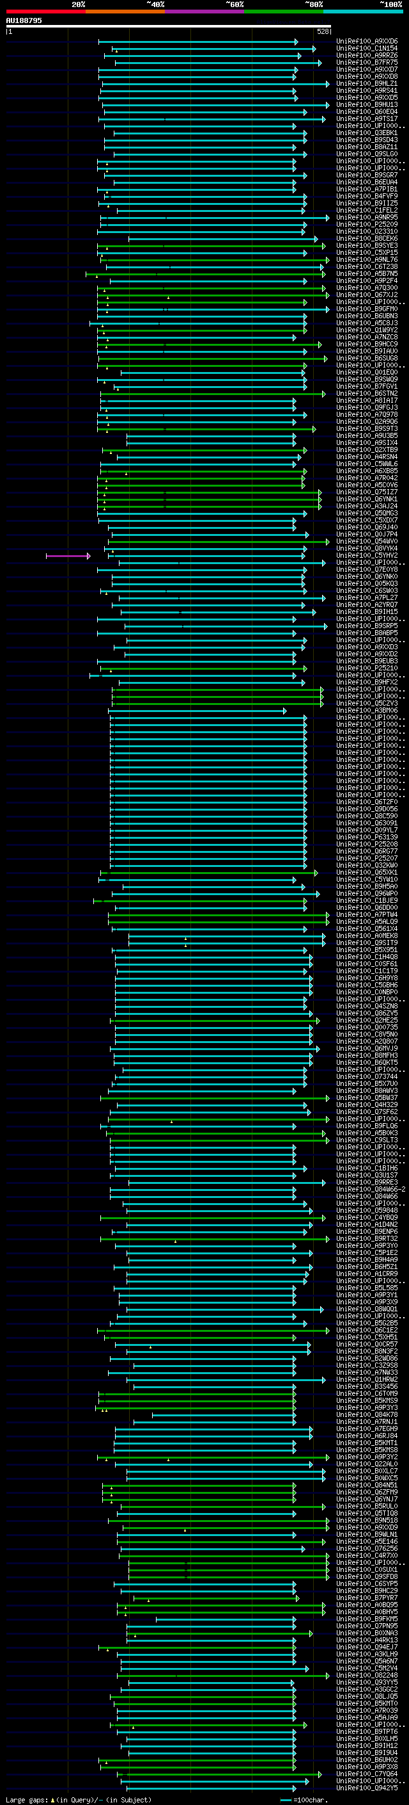409x1805 pixels.
Task: Click the UniRef100_Q5A6N7 label
Action: coord(367,1661)
